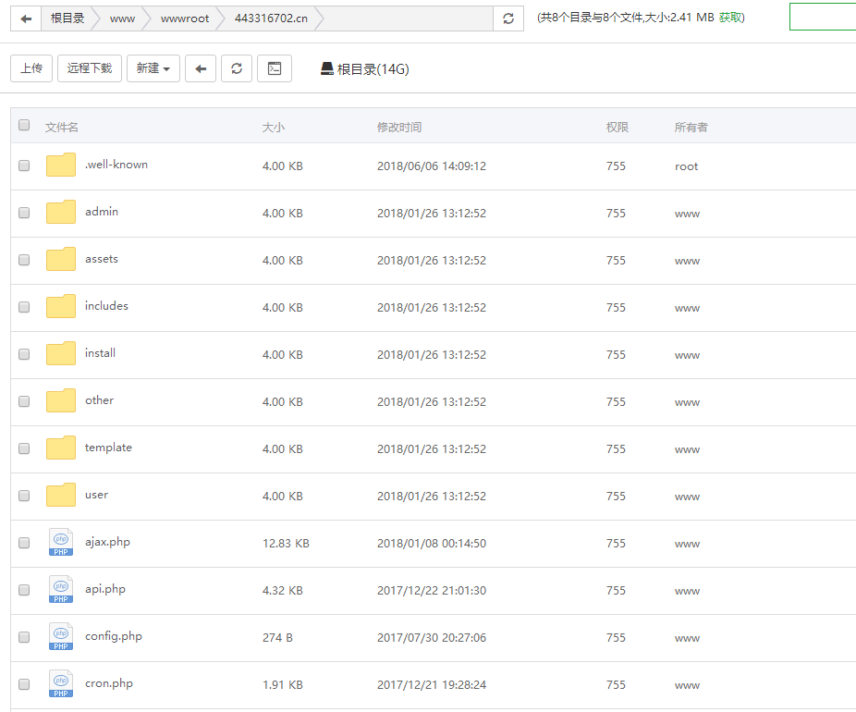Click the config.php file icon
The height and width of the screenshot is (712, 856).
61,637
